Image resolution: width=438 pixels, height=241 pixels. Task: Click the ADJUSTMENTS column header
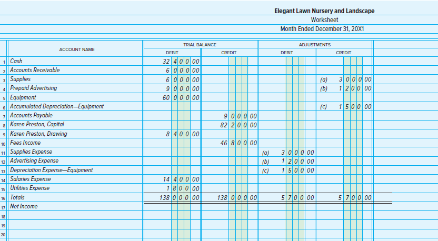(x=314, y=45)
